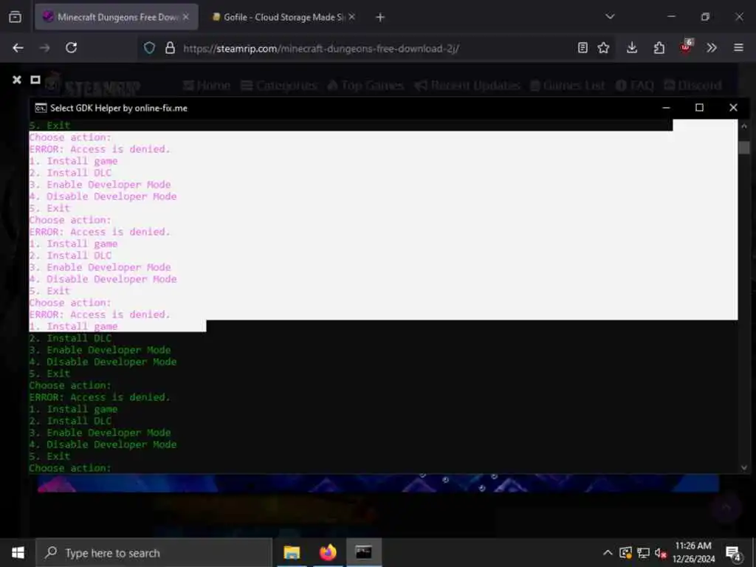
Task: Click the GDK Helper console title icon
Action: (x=41, y=108)
